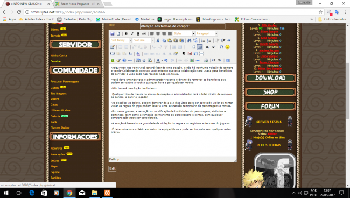Click the Print icon in the editor toolbar
Image resolution: width=350 pixels, height=198 pixels.
pos(206,60)
